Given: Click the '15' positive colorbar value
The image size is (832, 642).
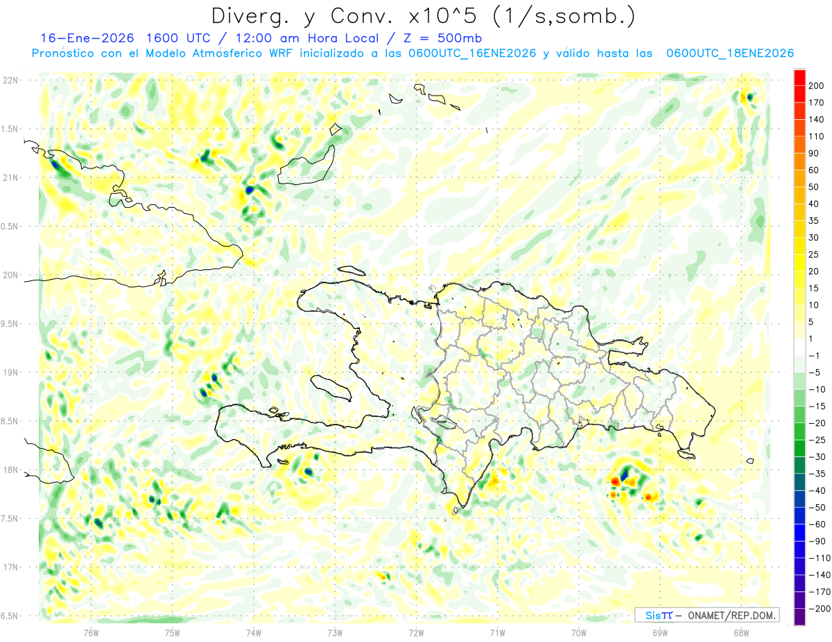Looking at the screenshot, I should [x=813, y=288].
